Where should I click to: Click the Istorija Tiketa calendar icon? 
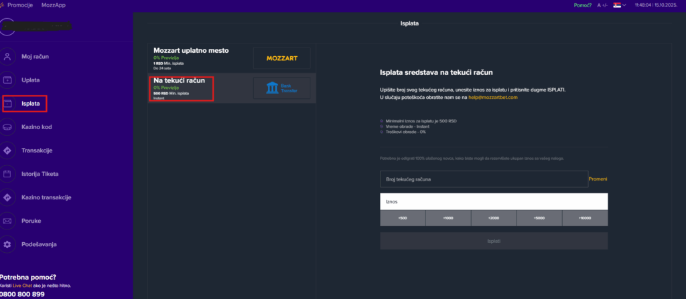(7, 174)
